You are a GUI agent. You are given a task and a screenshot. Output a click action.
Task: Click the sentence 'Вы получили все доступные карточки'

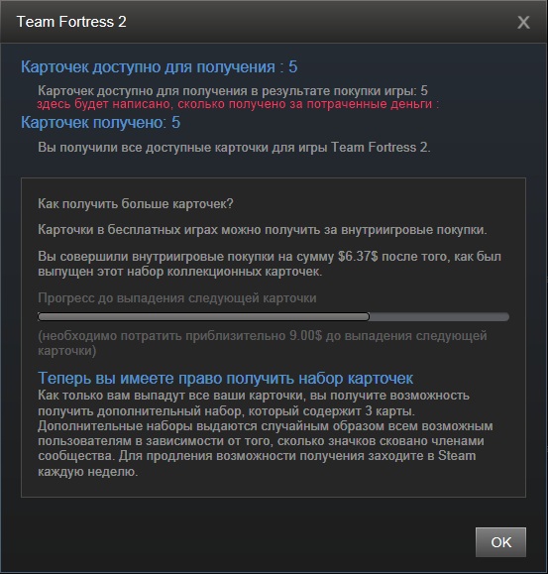tap(234, 148)
